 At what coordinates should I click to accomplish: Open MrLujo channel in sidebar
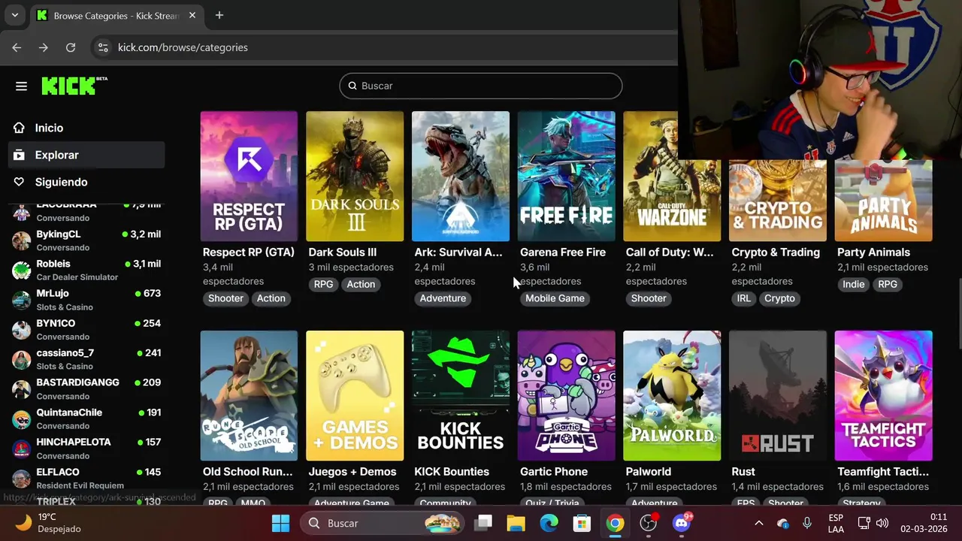click(86, 300)
